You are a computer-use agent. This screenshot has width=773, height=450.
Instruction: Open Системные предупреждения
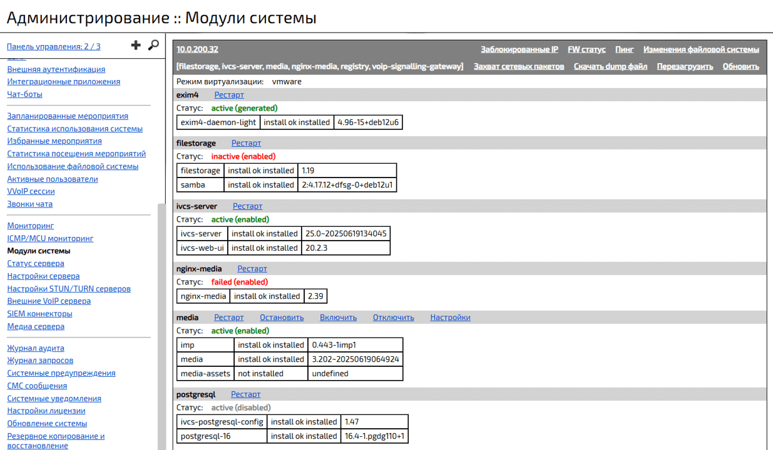(61, 373)
